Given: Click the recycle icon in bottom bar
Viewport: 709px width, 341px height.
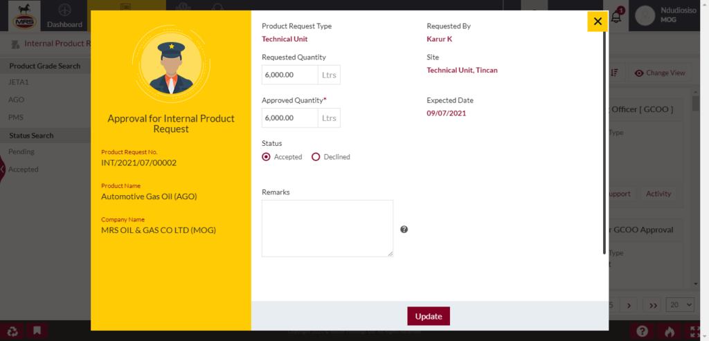Looking at the screenshot, I should coord(13,331).
